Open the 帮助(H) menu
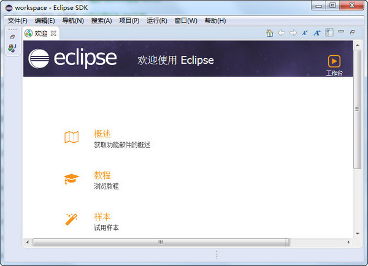368x266 pixels. (x=215, y=21)
